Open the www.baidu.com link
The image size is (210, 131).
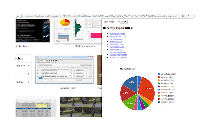pyautogui.click(x=116, y=44)
